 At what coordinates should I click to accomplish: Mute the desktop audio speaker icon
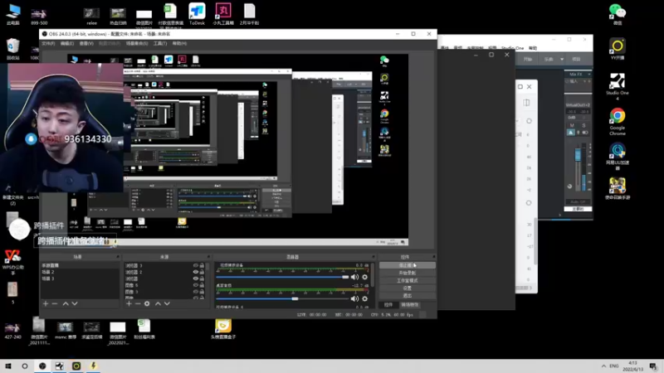[x=354, y=298]
